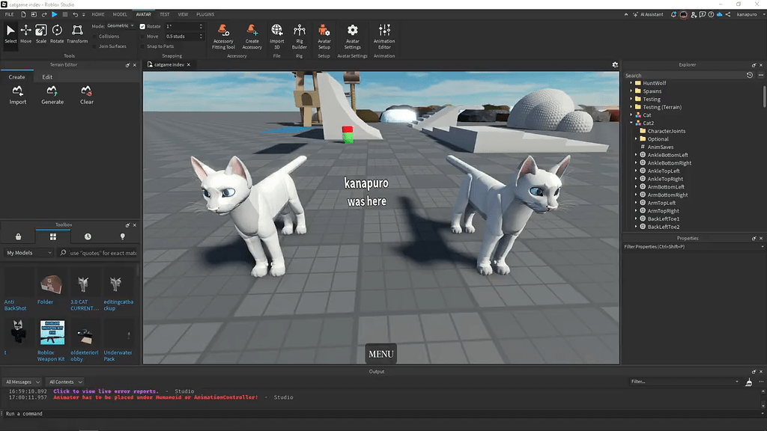Viewport: 767px width, 431px height.
Task: Switch to HOME ribbon tab
Action: (98, 15)
